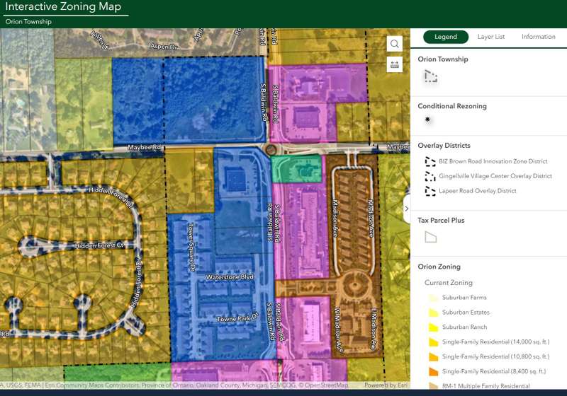Click the green parcel near the roundabout
Screen dimensions: 567x396
[x=297, y=170]
